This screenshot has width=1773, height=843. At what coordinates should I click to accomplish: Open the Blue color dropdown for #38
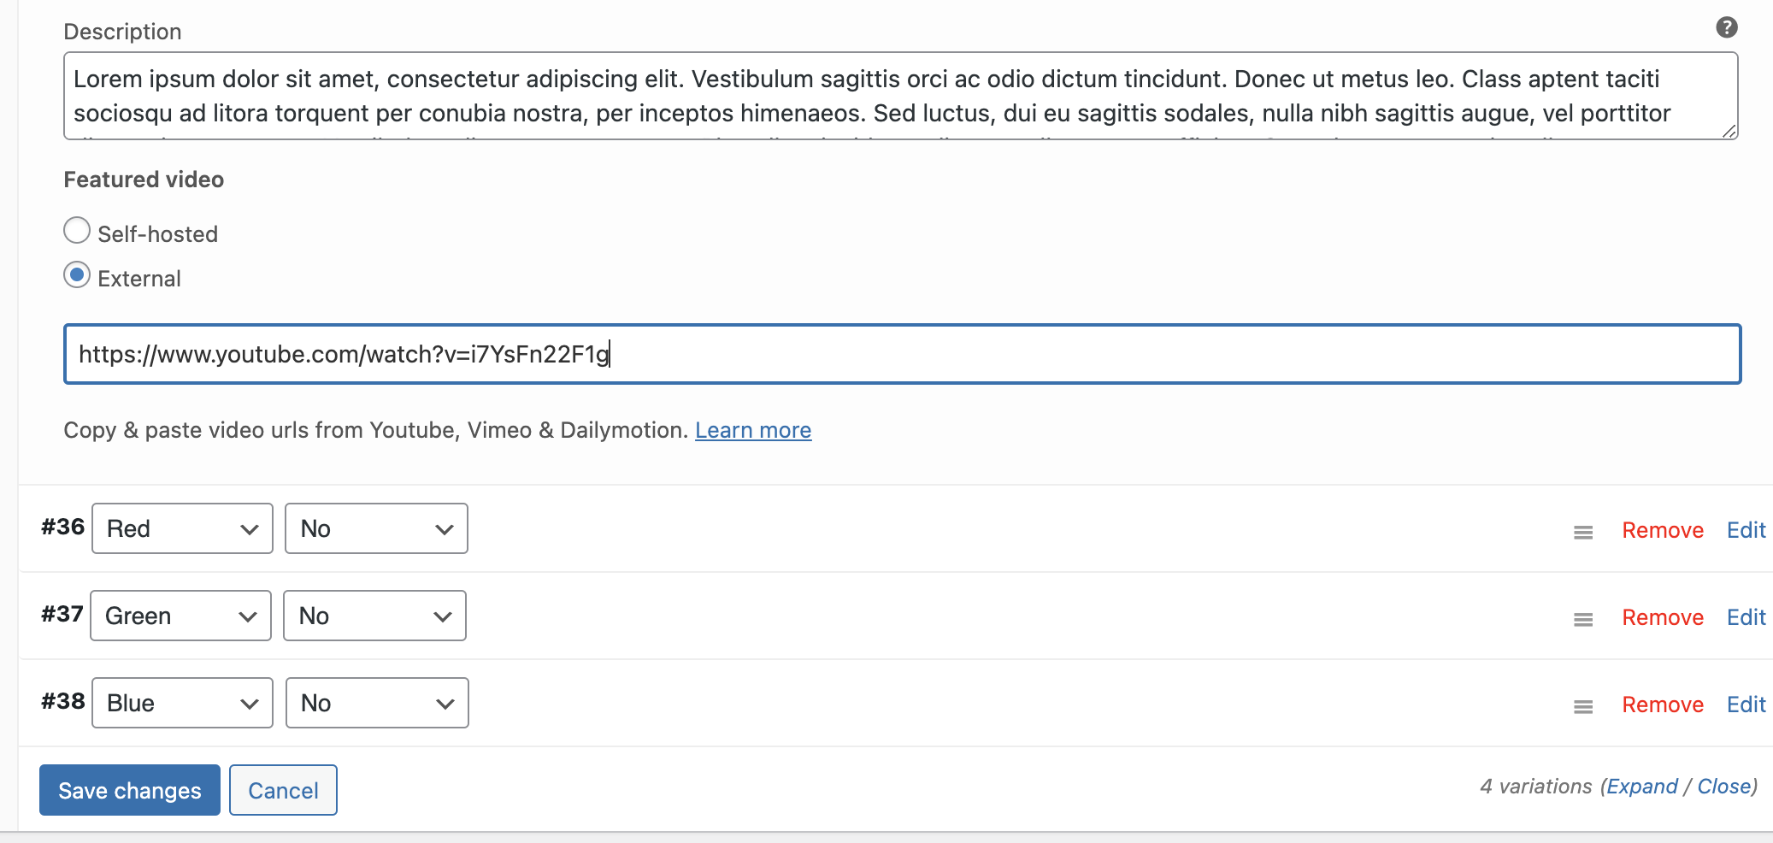coord(182,703)
